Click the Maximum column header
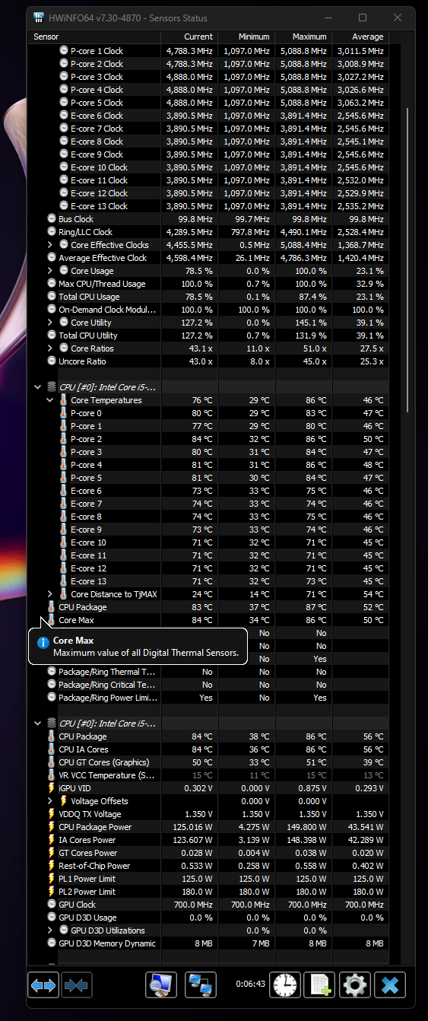Viewport: 428px width, 1021px height. 302,37
